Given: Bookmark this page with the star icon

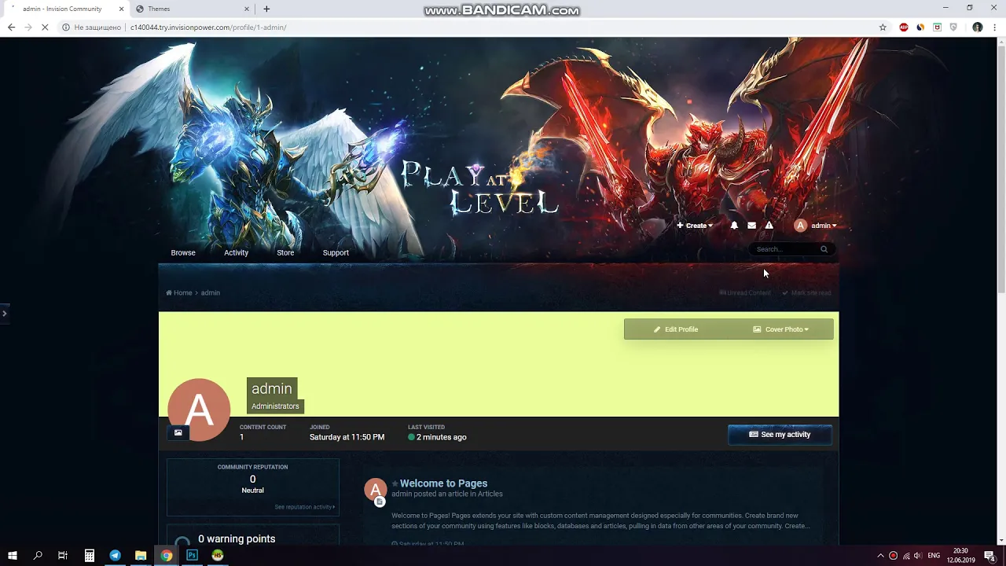Looking at the screenshot, I should [883, 28].
